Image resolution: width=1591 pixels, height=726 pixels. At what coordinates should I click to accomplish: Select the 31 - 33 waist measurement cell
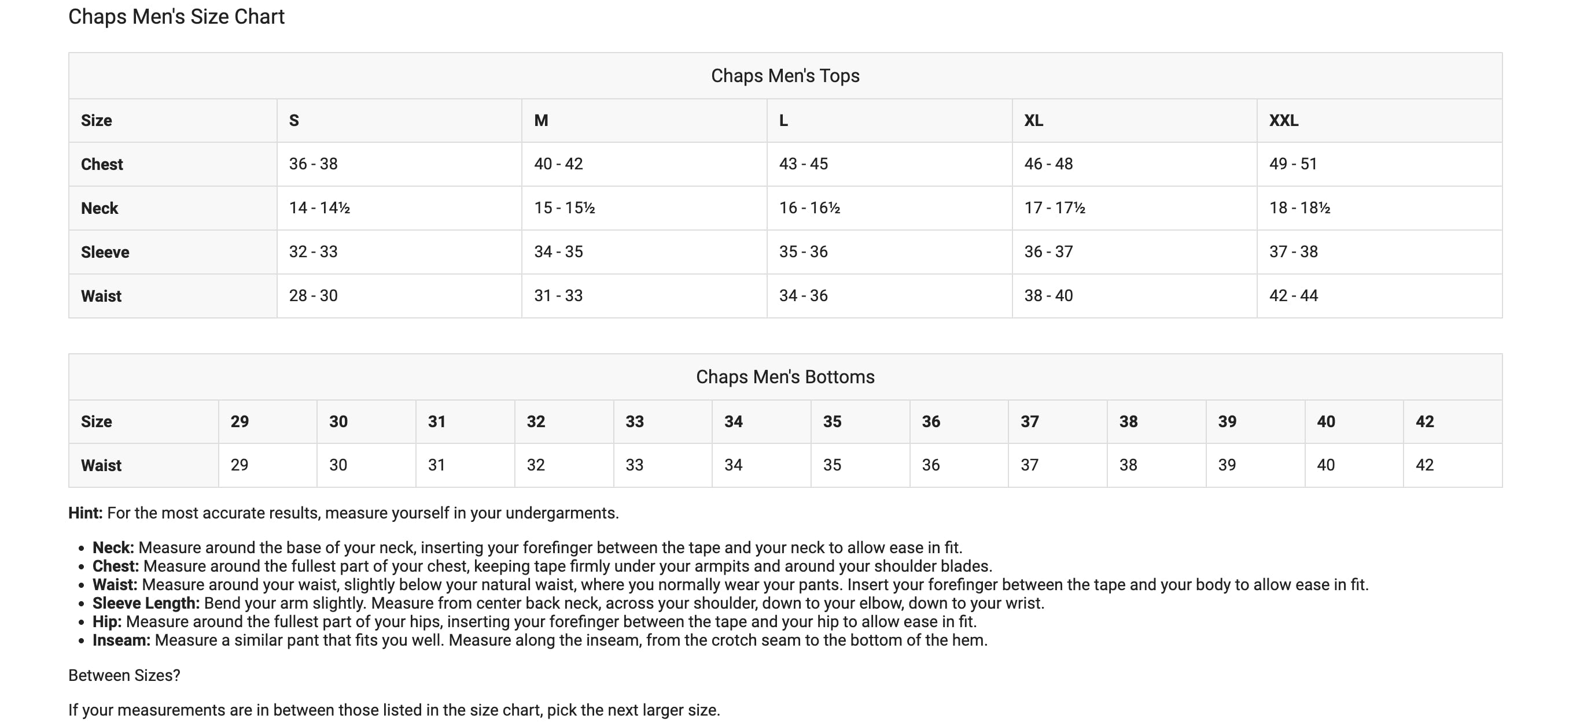pyautogui.click(x=558, y=295)
